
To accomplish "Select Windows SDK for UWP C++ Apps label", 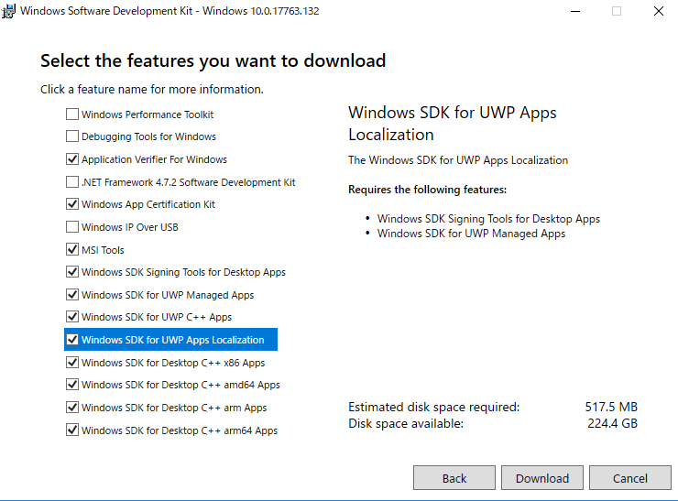I will 157,317.
